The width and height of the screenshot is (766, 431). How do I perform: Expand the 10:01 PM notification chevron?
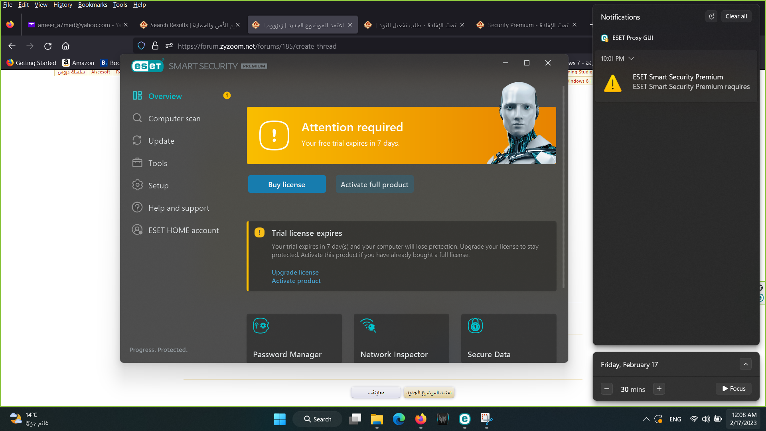631,59
